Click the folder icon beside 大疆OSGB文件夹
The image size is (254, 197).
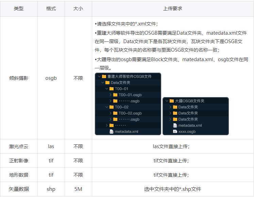[x=172, y=101]
